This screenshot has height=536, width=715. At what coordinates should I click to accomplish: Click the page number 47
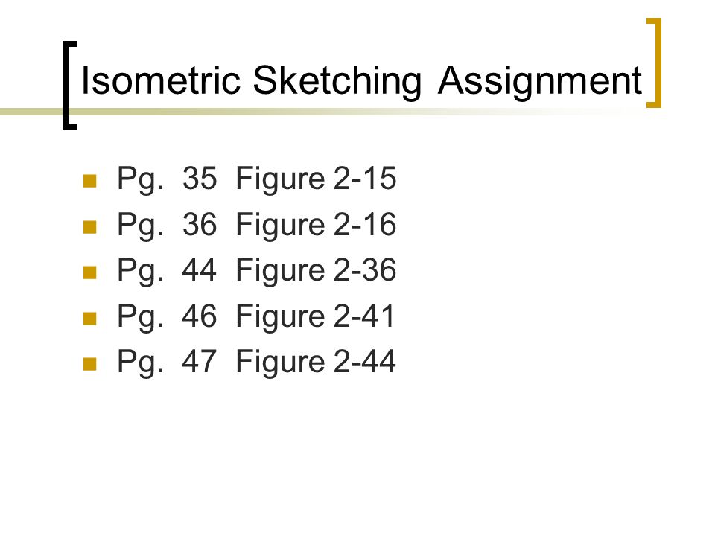(x=200, y=362)
